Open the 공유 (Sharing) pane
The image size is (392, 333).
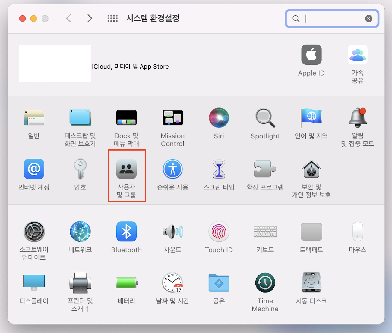[x=219, y=283]
